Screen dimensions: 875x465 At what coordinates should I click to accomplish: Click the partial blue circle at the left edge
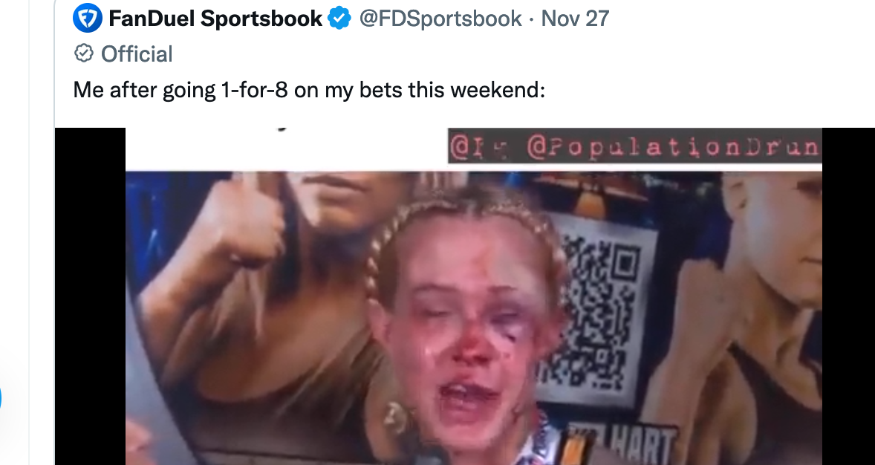point(1,399)
